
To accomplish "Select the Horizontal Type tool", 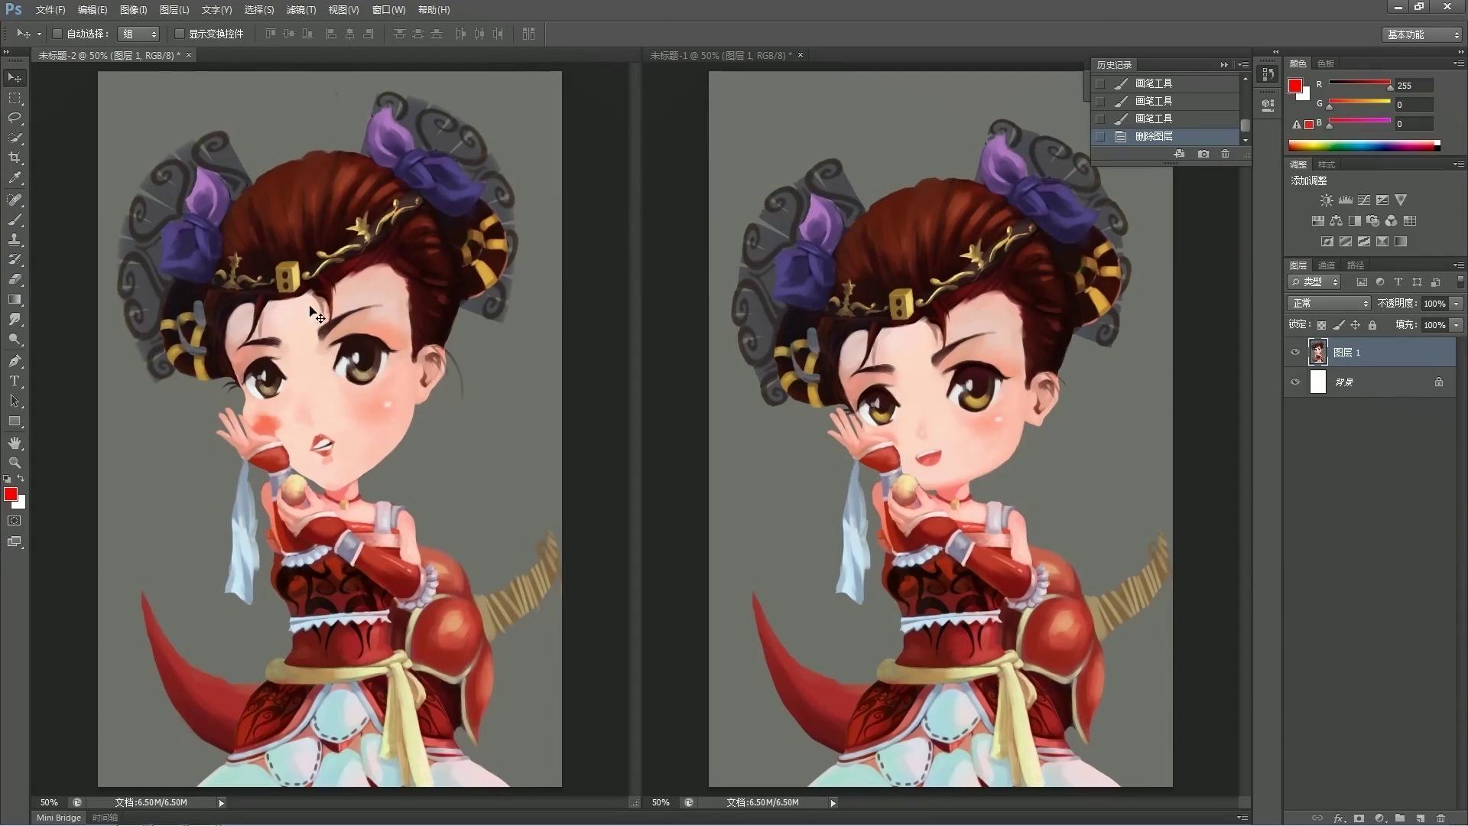I will click(x=15, y=381).
